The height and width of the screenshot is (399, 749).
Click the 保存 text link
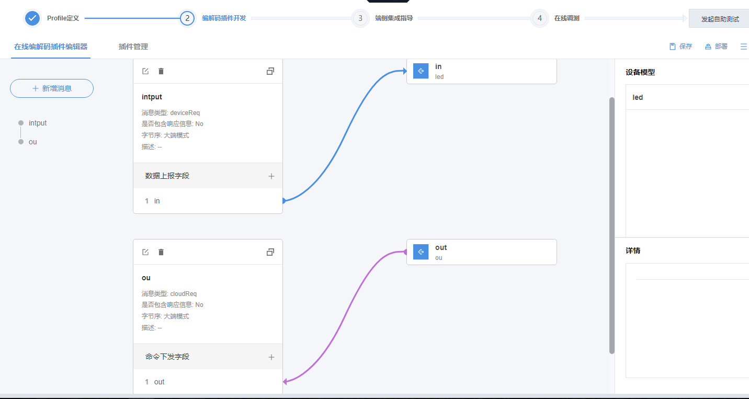coord(686,47)
